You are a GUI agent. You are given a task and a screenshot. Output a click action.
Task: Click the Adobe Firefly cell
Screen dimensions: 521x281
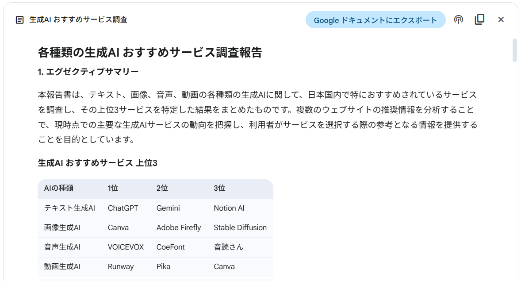point(179,227)
